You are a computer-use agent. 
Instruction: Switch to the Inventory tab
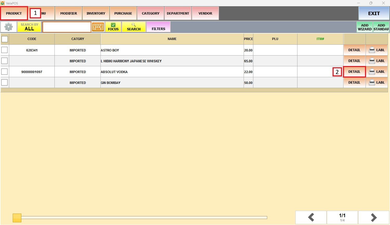click(x=96, y=13)
